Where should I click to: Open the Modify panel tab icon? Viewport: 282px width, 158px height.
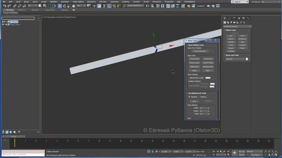(229, 18)
